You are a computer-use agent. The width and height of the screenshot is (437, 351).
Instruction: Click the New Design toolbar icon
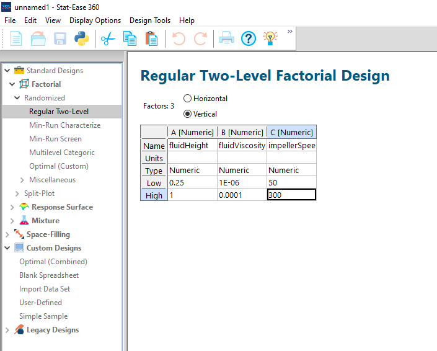point(16,38)
